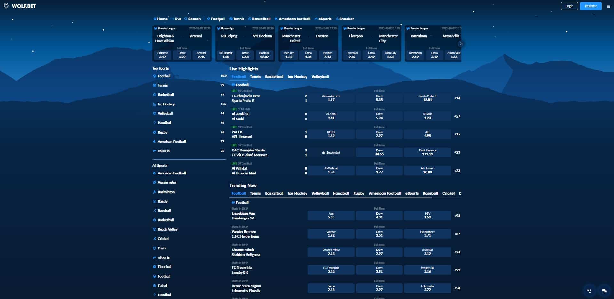This screenshot has width=614, height=299.
Task: Click the Darts icon in All Sports
Action: coord(155,248)
